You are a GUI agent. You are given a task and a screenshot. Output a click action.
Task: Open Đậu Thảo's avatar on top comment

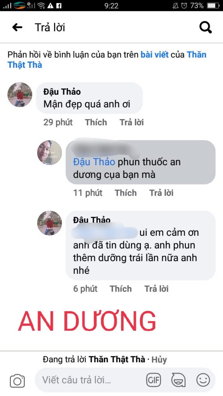coord(20,94)
